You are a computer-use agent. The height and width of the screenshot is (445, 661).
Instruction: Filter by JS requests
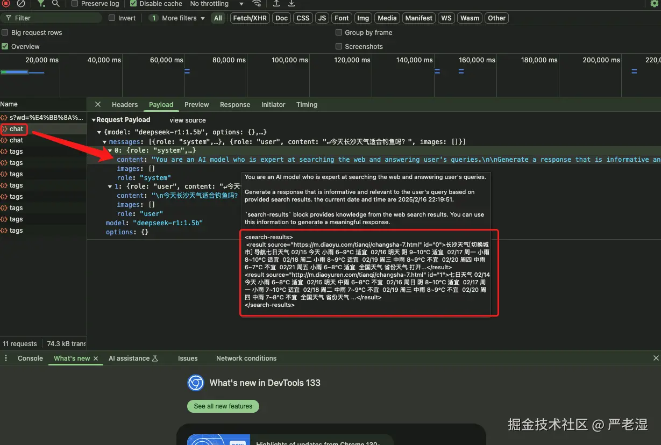[322, 18]
